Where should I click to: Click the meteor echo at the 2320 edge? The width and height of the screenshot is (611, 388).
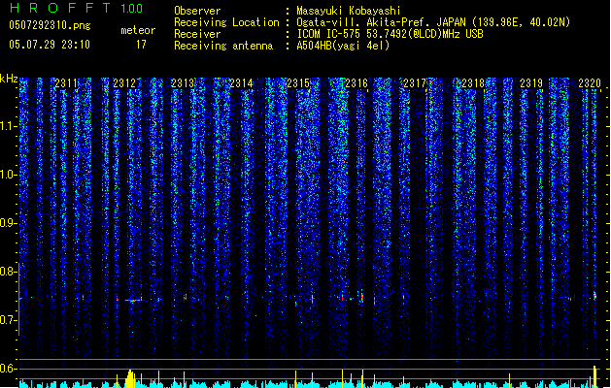(594, 296)
